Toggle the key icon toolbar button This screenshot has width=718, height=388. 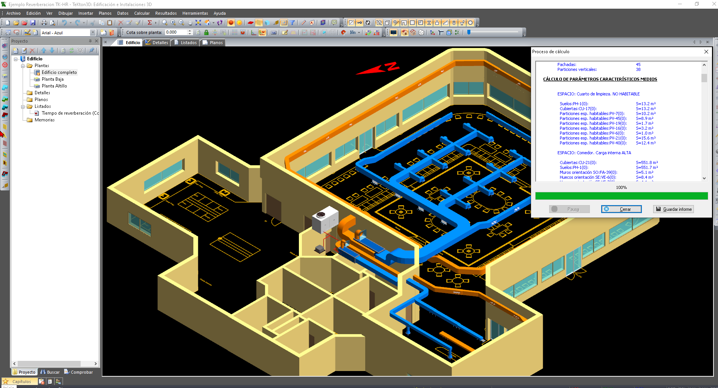(360, 23)
